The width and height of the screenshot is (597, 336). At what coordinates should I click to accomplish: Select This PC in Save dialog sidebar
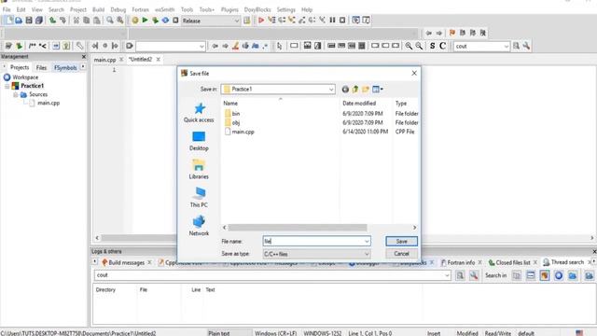pos(199,198)
